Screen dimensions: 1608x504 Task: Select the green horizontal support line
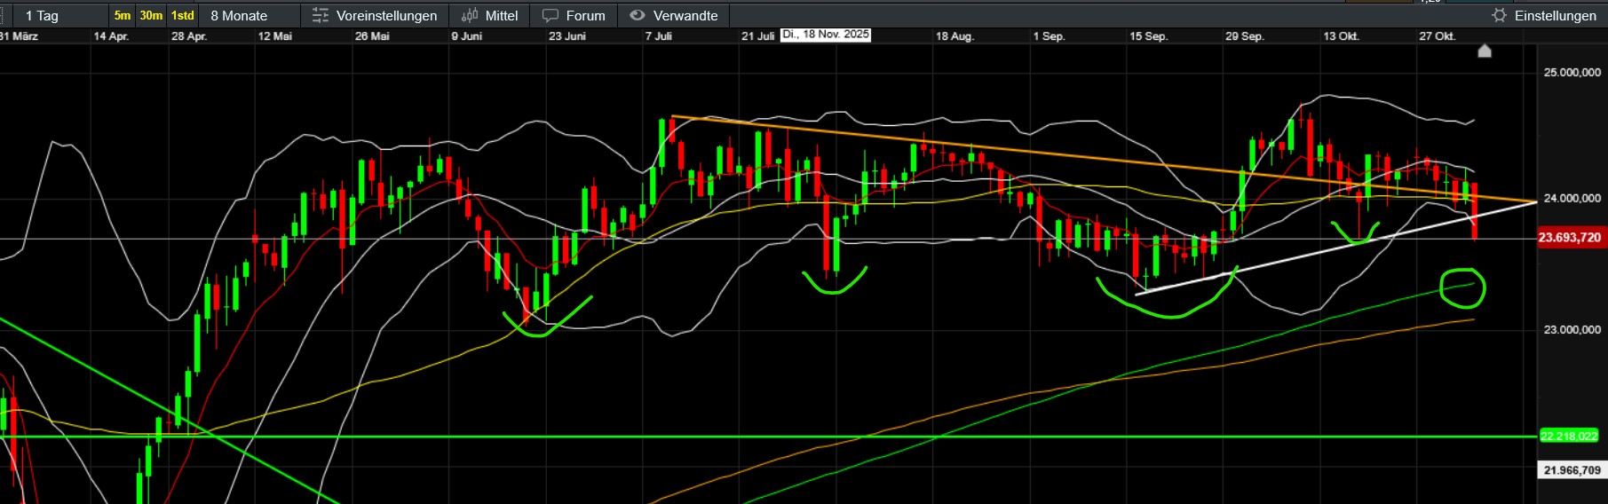coord(768,437)
